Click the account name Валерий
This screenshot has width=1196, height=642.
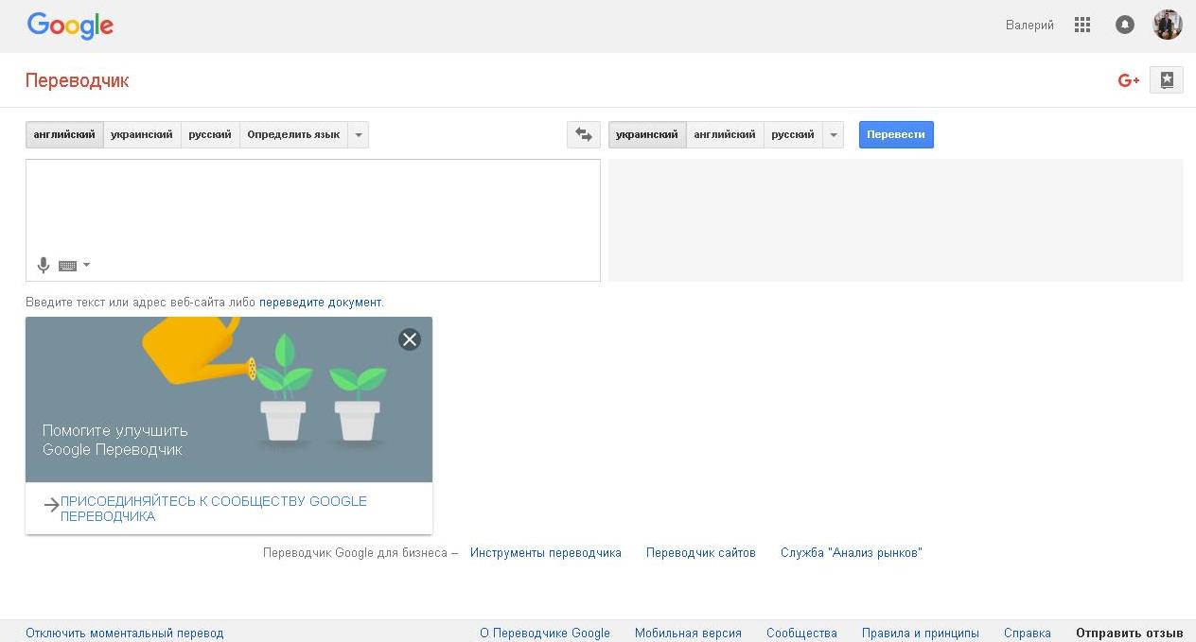(1029, 26)
